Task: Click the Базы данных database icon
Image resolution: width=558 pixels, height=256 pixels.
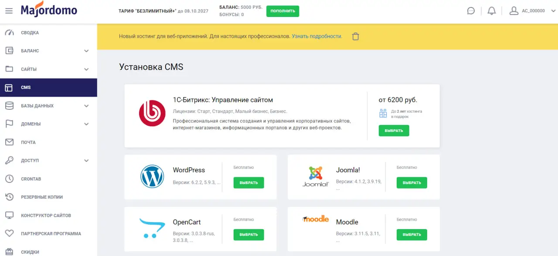Action: point(9,106)
